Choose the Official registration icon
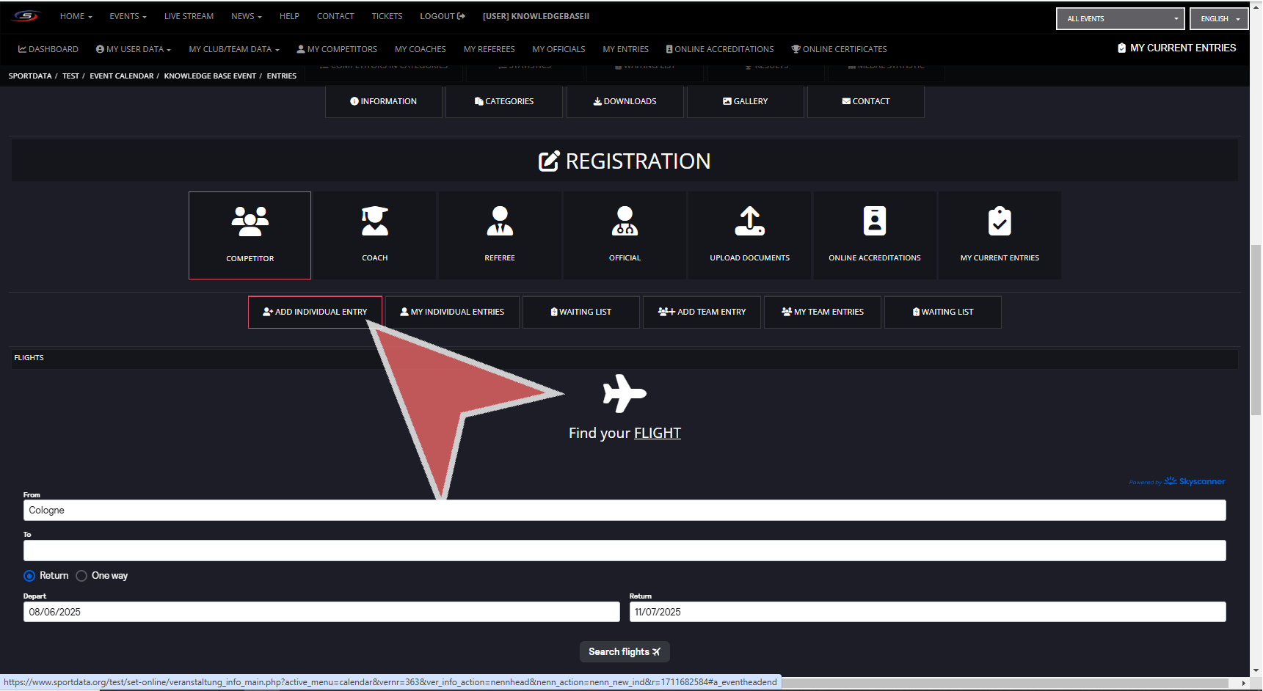The image size is (1263, 691). click(x=625, y=221)
